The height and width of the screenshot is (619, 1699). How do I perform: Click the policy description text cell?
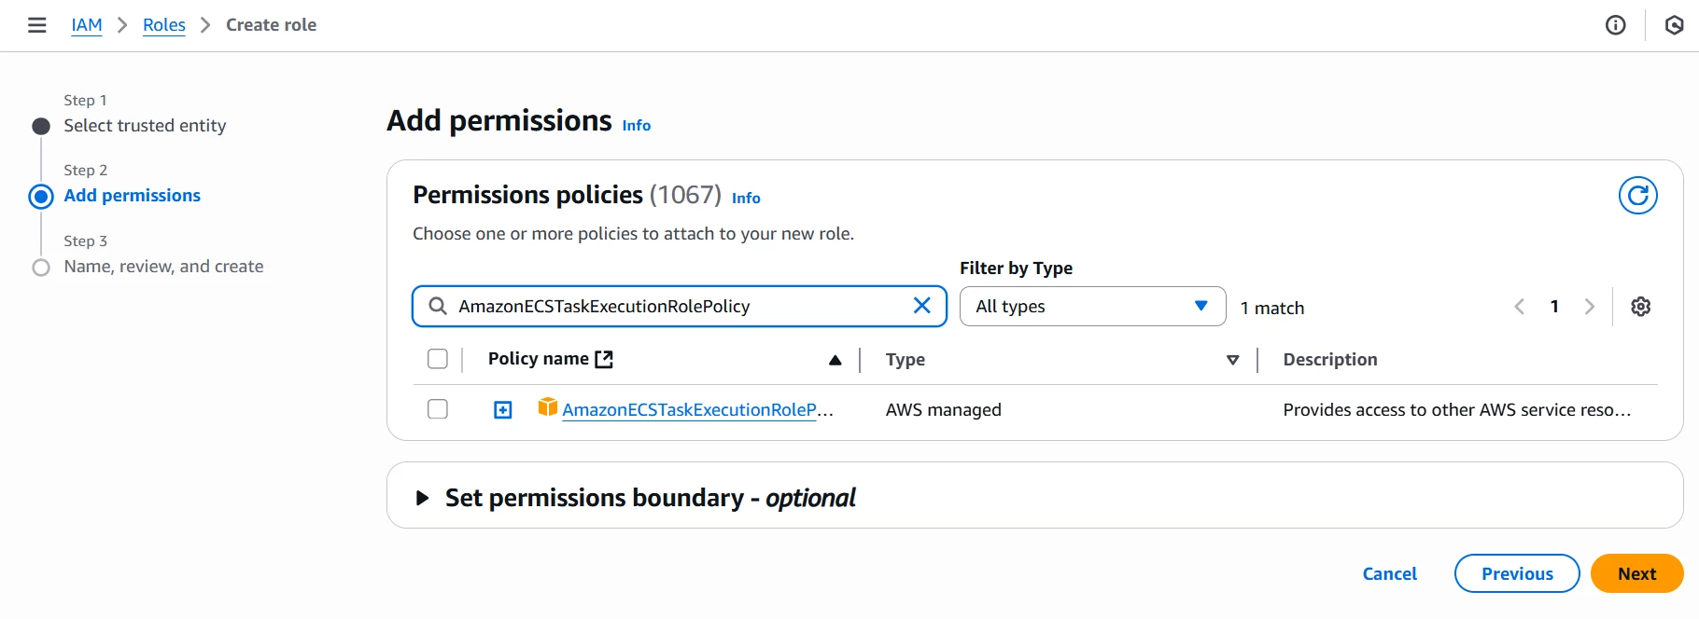1457,410
